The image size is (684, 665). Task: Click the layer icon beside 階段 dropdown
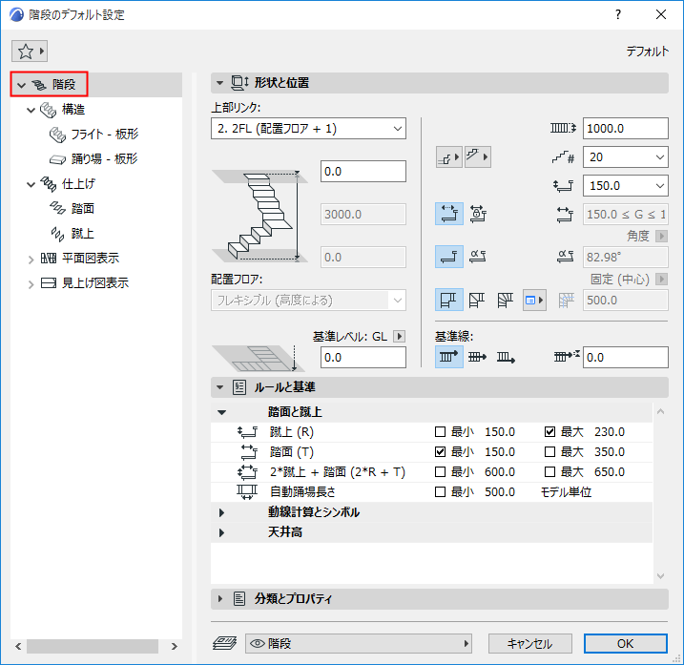224,643
